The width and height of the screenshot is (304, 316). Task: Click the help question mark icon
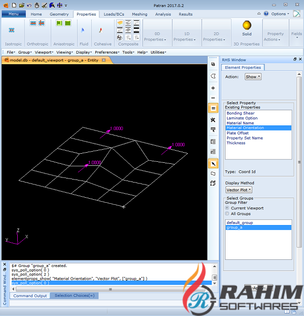(x=266, y=14)
